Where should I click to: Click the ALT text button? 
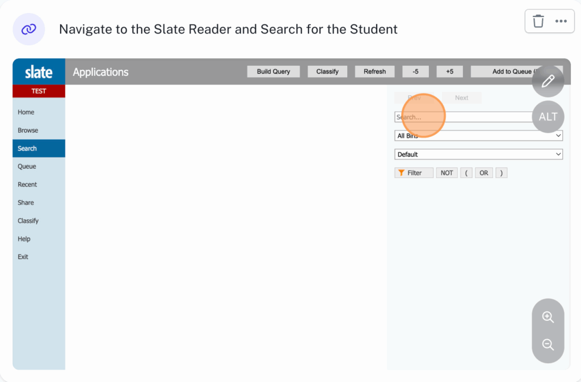pyautogui.click(x=548, y=117)
